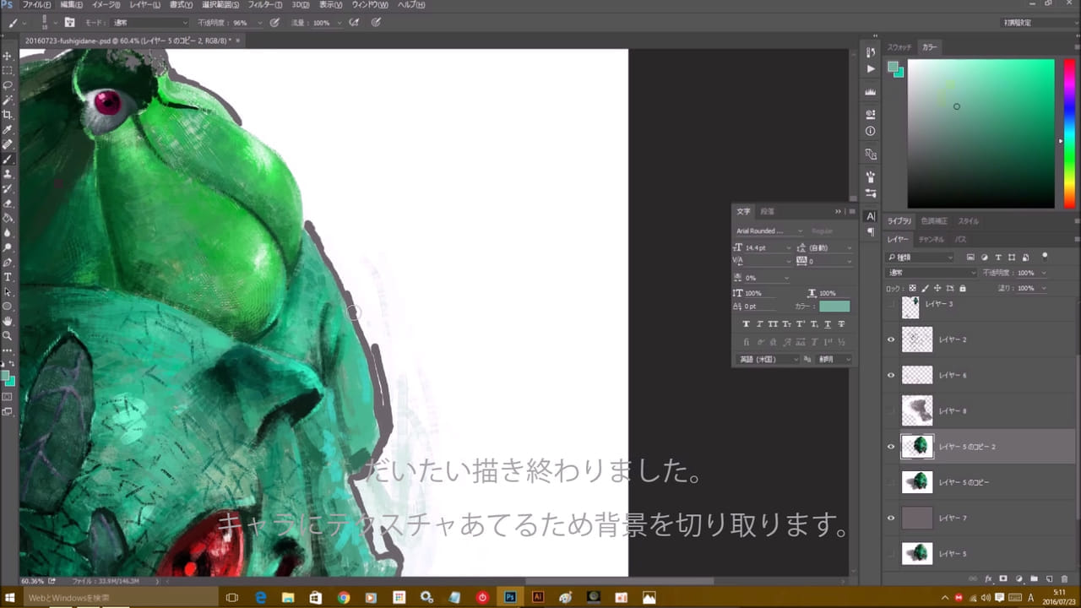Select the Eraser tool
This screenshot has width=1081, height=608.
[x=8, y=204]
